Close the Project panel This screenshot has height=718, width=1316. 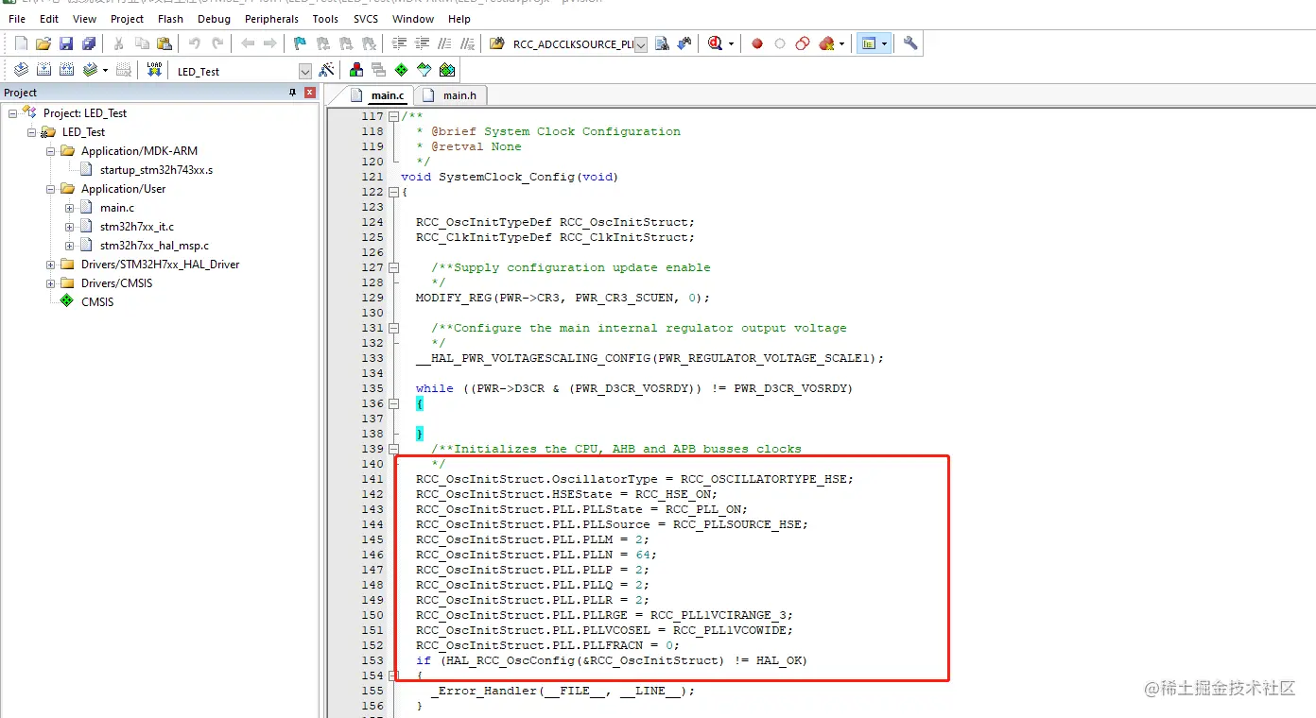tap(309, 93)
